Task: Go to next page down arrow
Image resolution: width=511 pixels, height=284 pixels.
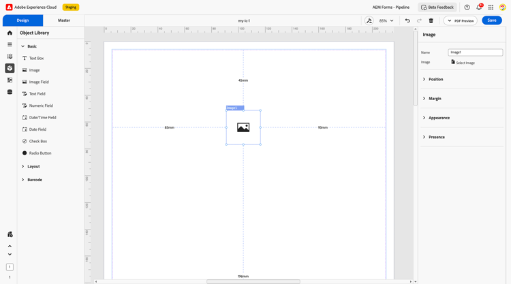Action: [x=10, y=254]
